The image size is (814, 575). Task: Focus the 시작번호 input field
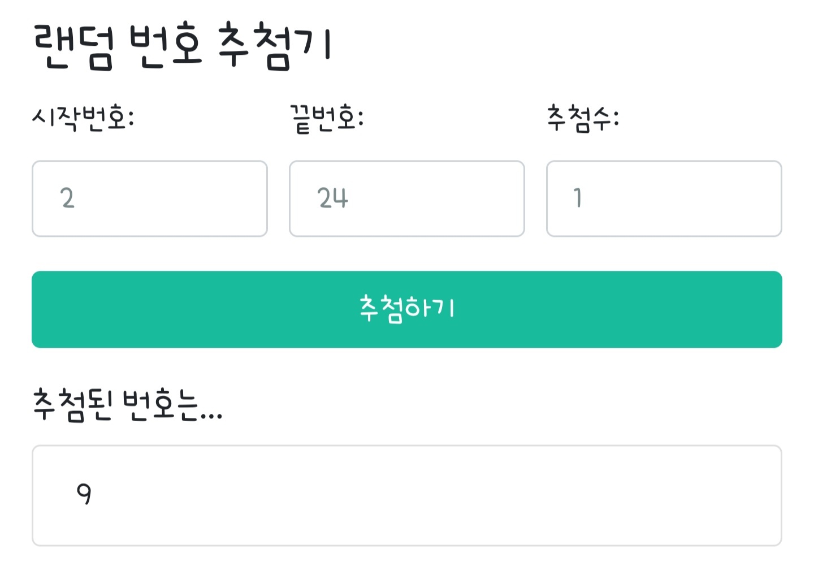(149, 198)
